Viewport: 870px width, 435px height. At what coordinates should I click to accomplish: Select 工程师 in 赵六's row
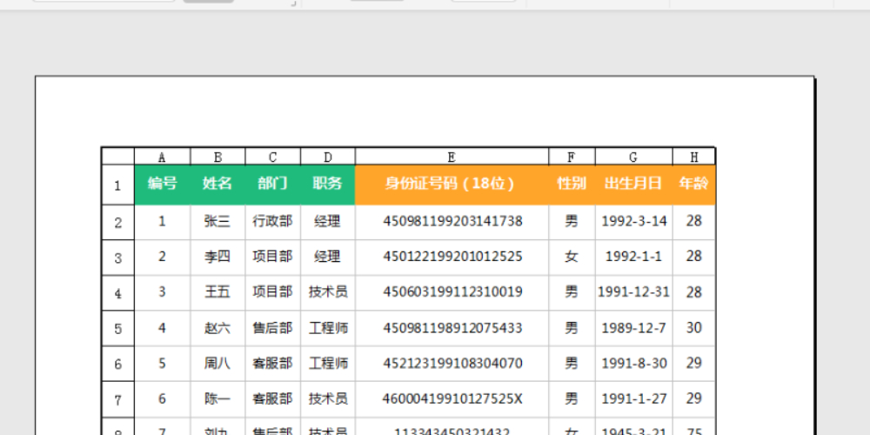coord(327,328)
